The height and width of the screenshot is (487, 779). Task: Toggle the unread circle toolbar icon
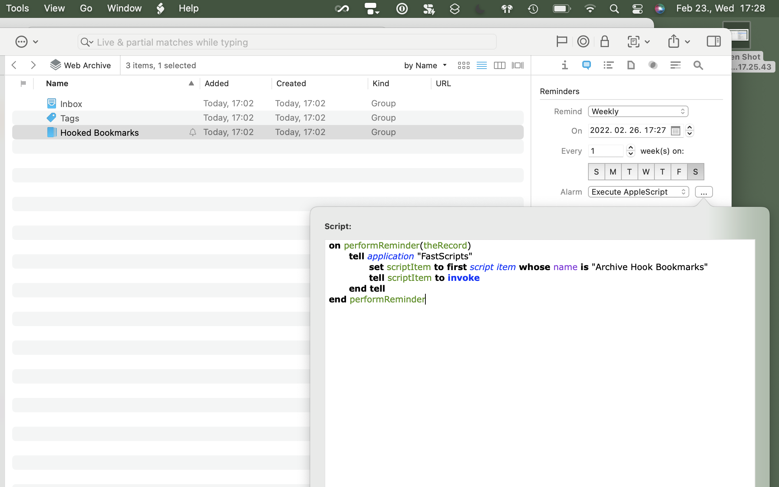pyautogui.click(x=583, y=41)
